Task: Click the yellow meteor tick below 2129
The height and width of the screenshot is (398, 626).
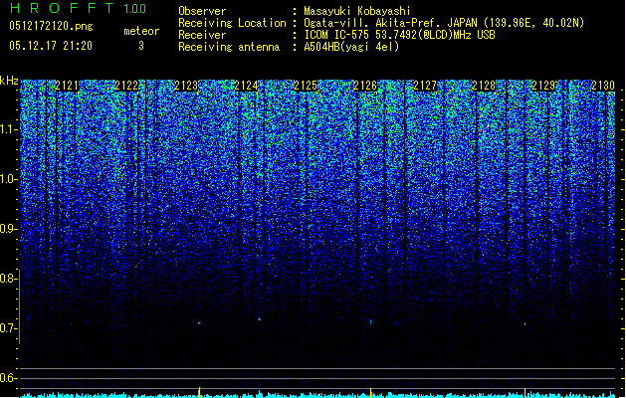Action: [524, 391]
